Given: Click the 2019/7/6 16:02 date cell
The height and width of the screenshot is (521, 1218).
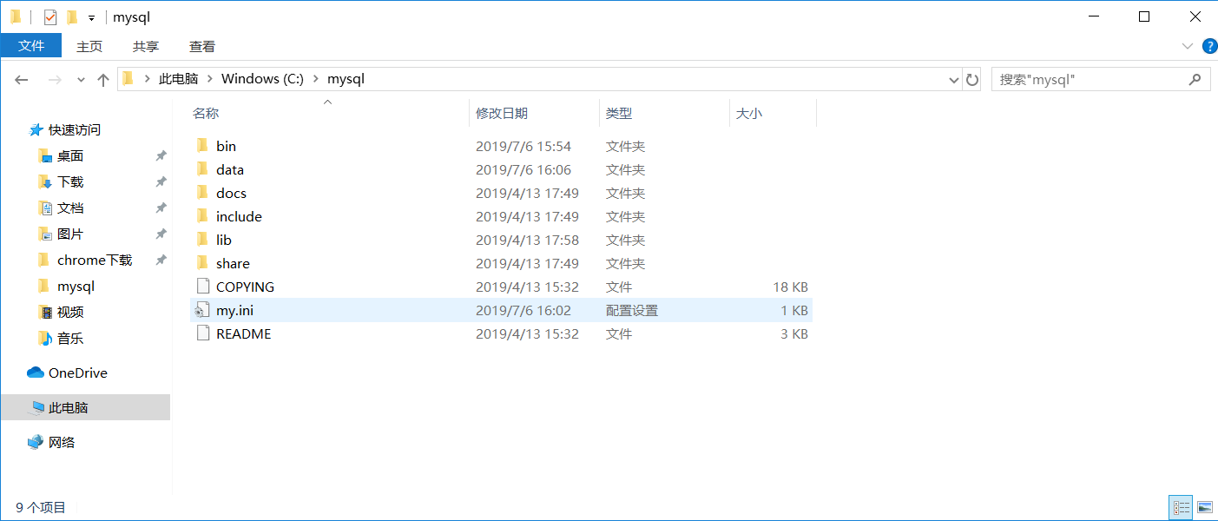Looking at the screenshot, I should point(523,310).
